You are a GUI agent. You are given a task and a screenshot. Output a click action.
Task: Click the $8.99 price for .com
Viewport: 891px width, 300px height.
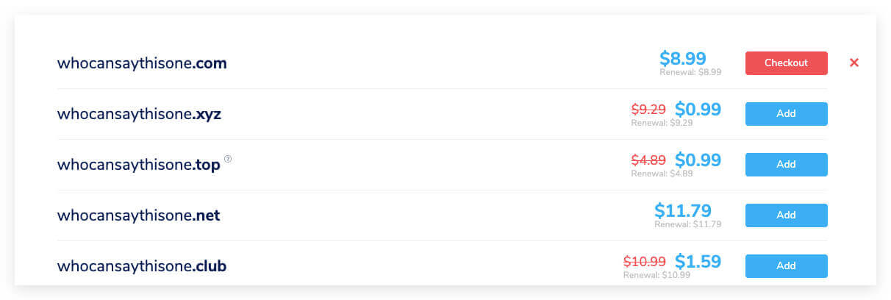pos(683,58)
